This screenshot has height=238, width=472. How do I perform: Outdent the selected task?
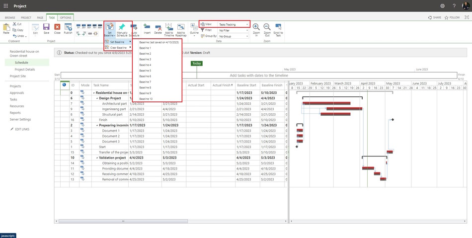point(79,33)
